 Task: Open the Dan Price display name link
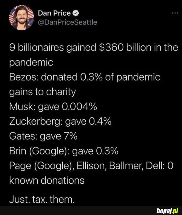[x=55, y=13]
